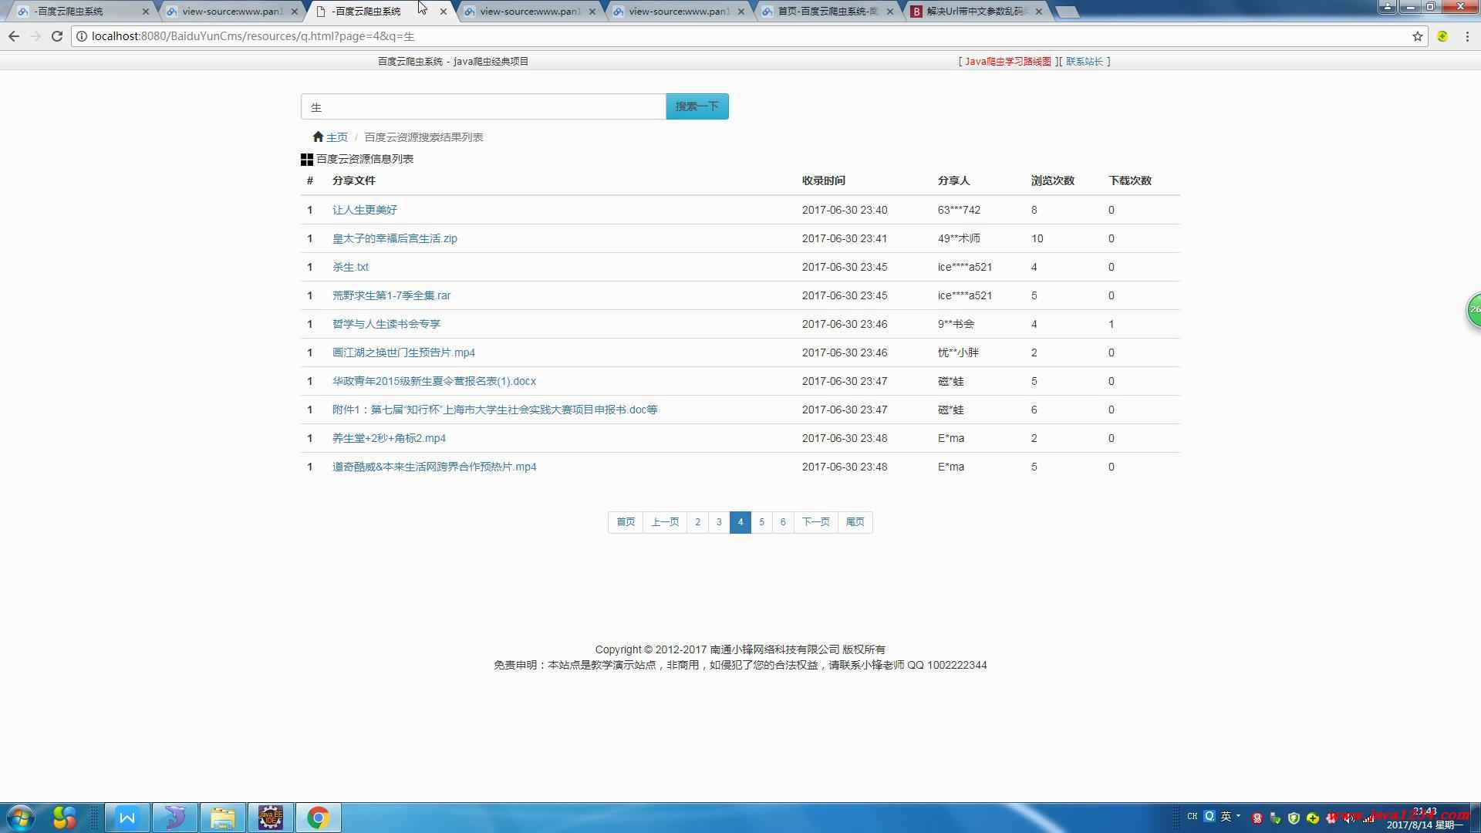Go to 上一页 in pagination
This screenshot has width=1481, height=833.
(x=665, y=522)
